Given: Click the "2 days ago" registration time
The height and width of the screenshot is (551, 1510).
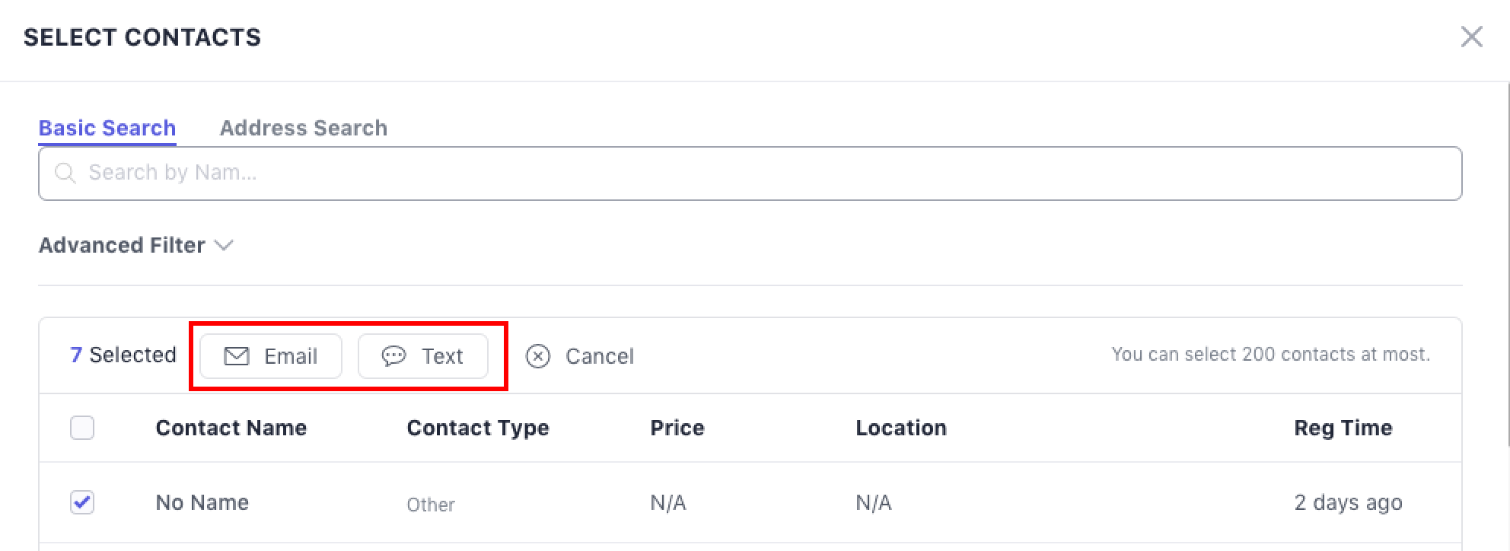Looking at the screenshot, I should 1348,502.
